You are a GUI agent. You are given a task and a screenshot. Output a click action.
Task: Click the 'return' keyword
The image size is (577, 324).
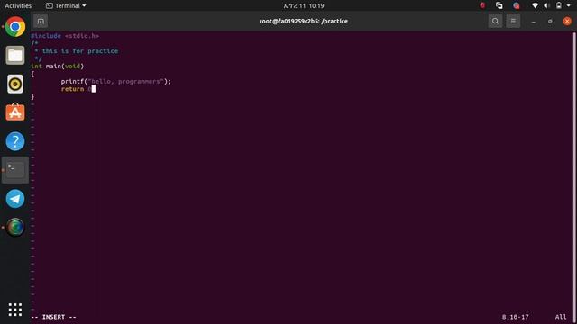click(x=72, y=89)
